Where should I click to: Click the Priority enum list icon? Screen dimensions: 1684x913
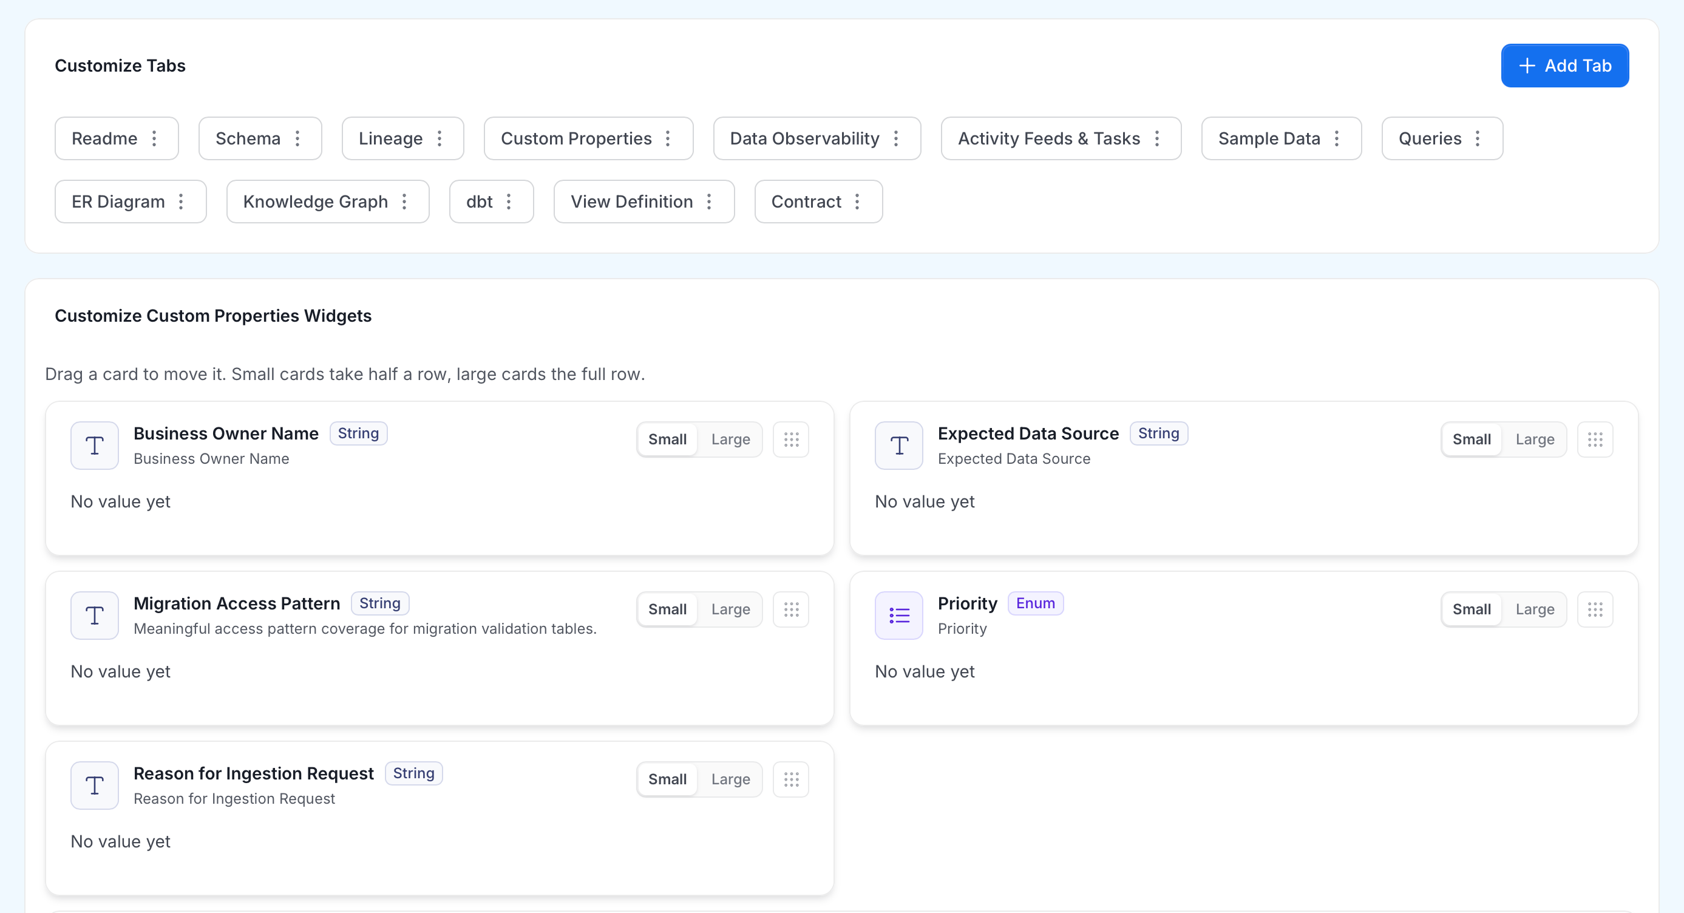899,616
